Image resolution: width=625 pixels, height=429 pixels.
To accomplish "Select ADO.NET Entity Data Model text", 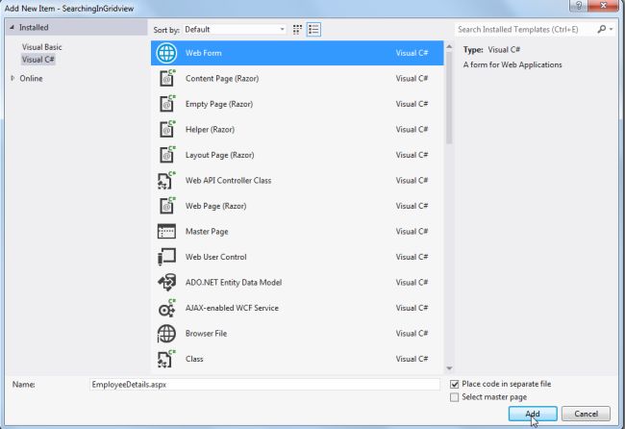I will click(234, 283).
